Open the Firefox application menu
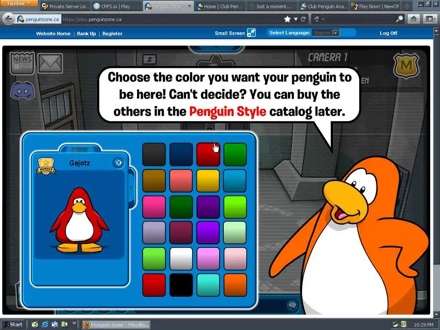This screenshot has width=440, height=330. click(18, 3)
